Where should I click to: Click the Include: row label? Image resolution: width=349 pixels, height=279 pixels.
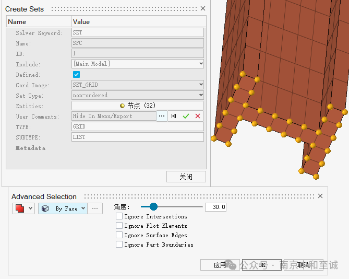[x=28, y=64]
